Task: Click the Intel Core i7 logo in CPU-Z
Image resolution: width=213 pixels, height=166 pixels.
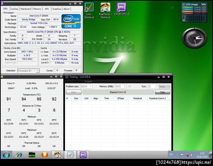Action: click(x=71, y=21)
